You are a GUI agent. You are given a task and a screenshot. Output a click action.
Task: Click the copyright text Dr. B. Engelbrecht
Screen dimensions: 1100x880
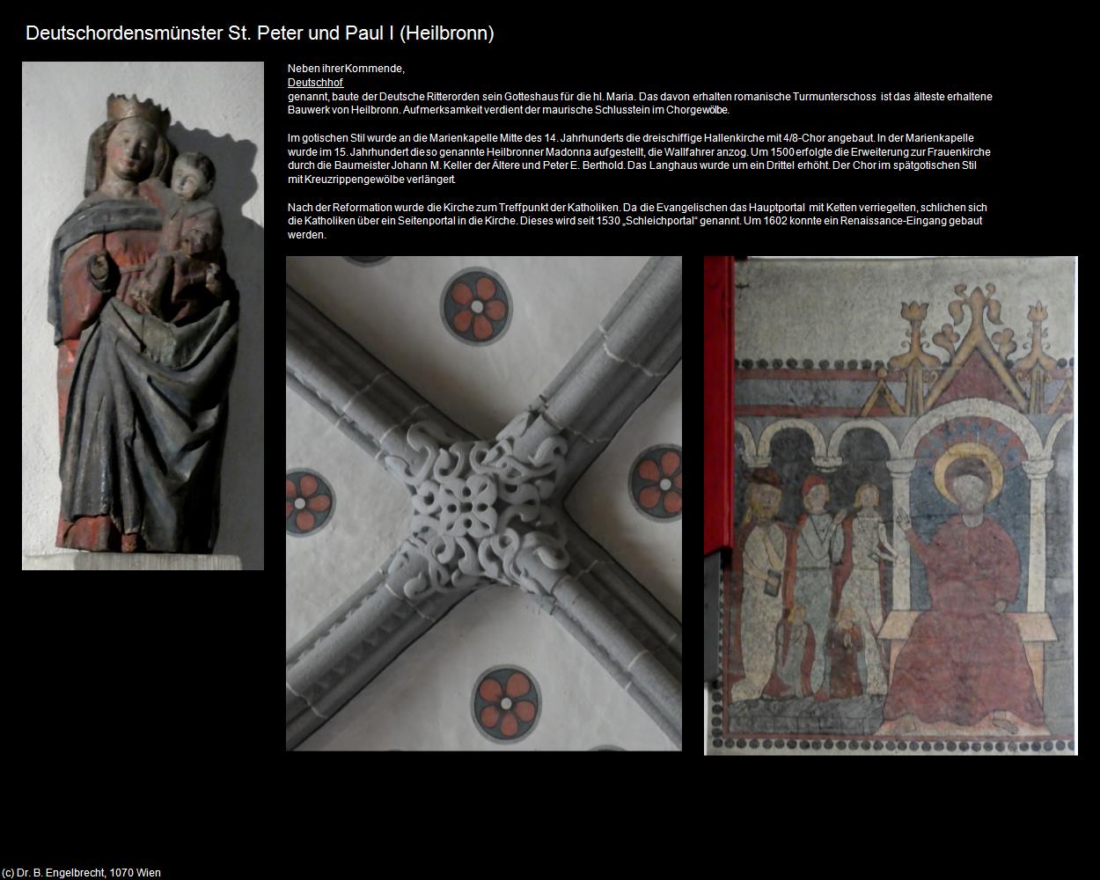pyautogui.click(x=81, y=873)
